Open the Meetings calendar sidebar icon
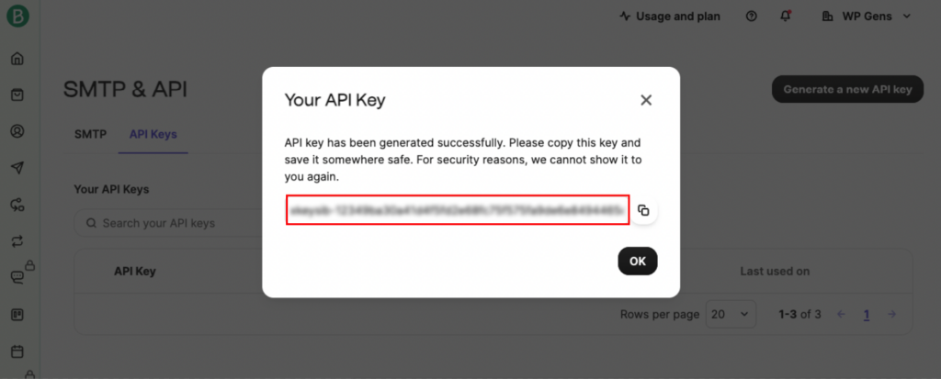Viewport: 941px width, 379px height. (x=17, y=351)
